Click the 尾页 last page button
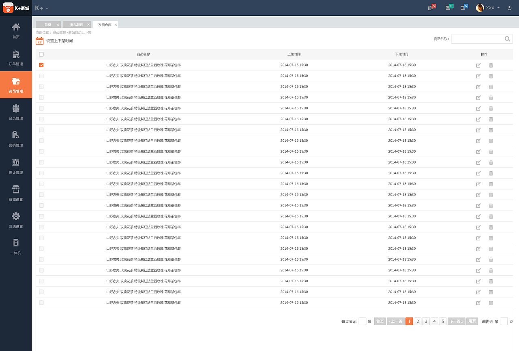Screen dimensions: 519x351 coord(472,321)
